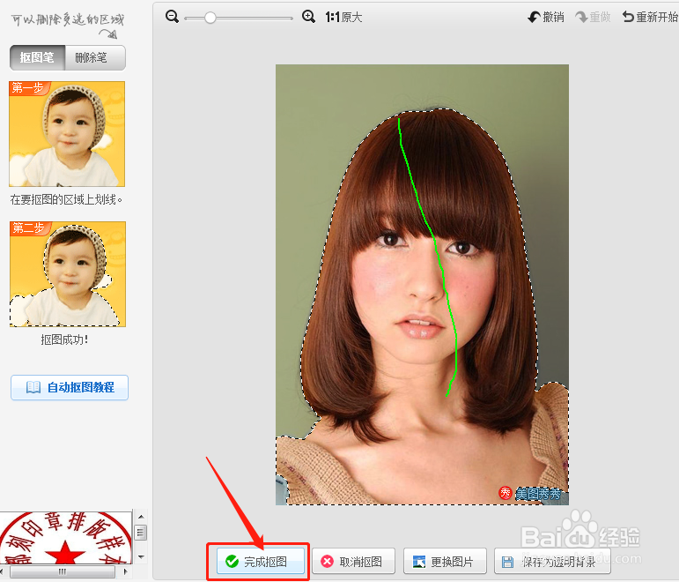The image size is (679, 582).
Task: Click the zoom slider handle
Action: pos(210,18)
